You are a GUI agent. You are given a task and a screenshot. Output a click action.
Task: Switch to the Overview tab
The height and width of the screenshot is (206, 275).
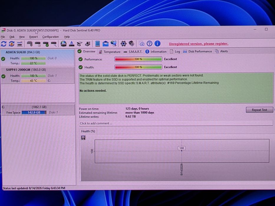click(x=86, y=51)
